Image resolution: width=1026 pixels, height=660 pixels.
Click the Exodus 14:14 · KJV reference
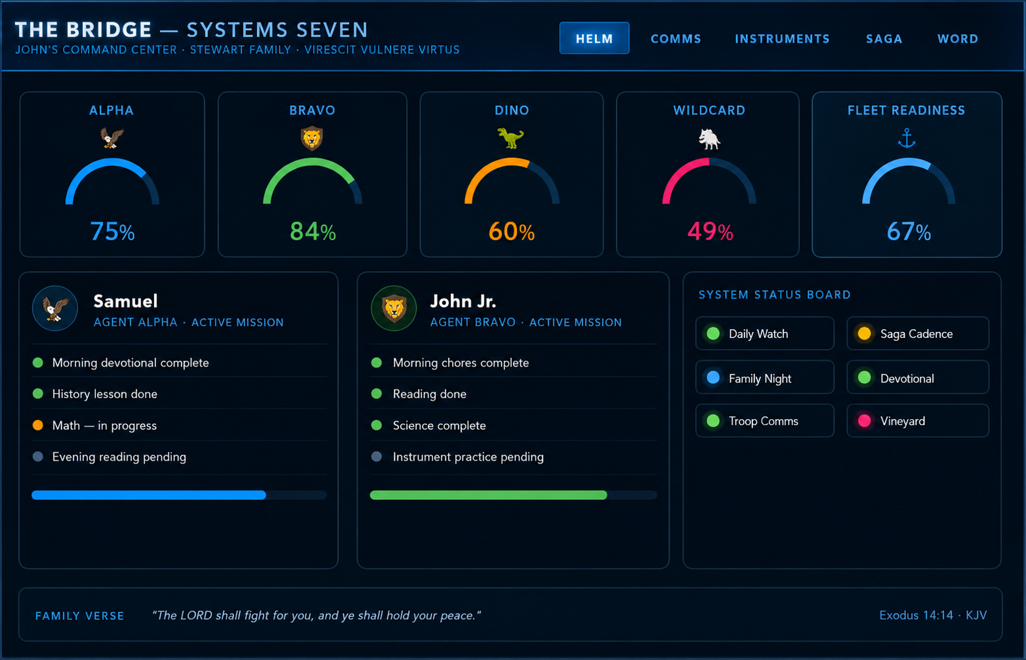tap(933, 615)
